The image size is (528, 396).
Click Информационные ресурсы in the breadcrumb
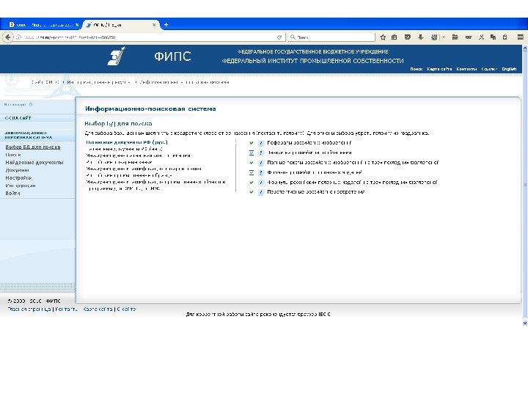coord(99,82)
